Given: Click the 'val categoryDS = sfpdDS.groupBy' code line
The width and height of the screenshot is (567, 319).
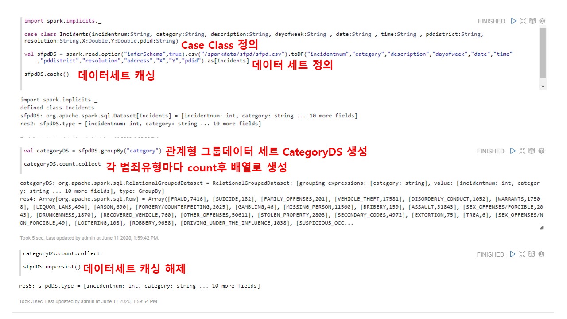Looking at the screenshot, I should pos(93,151).
